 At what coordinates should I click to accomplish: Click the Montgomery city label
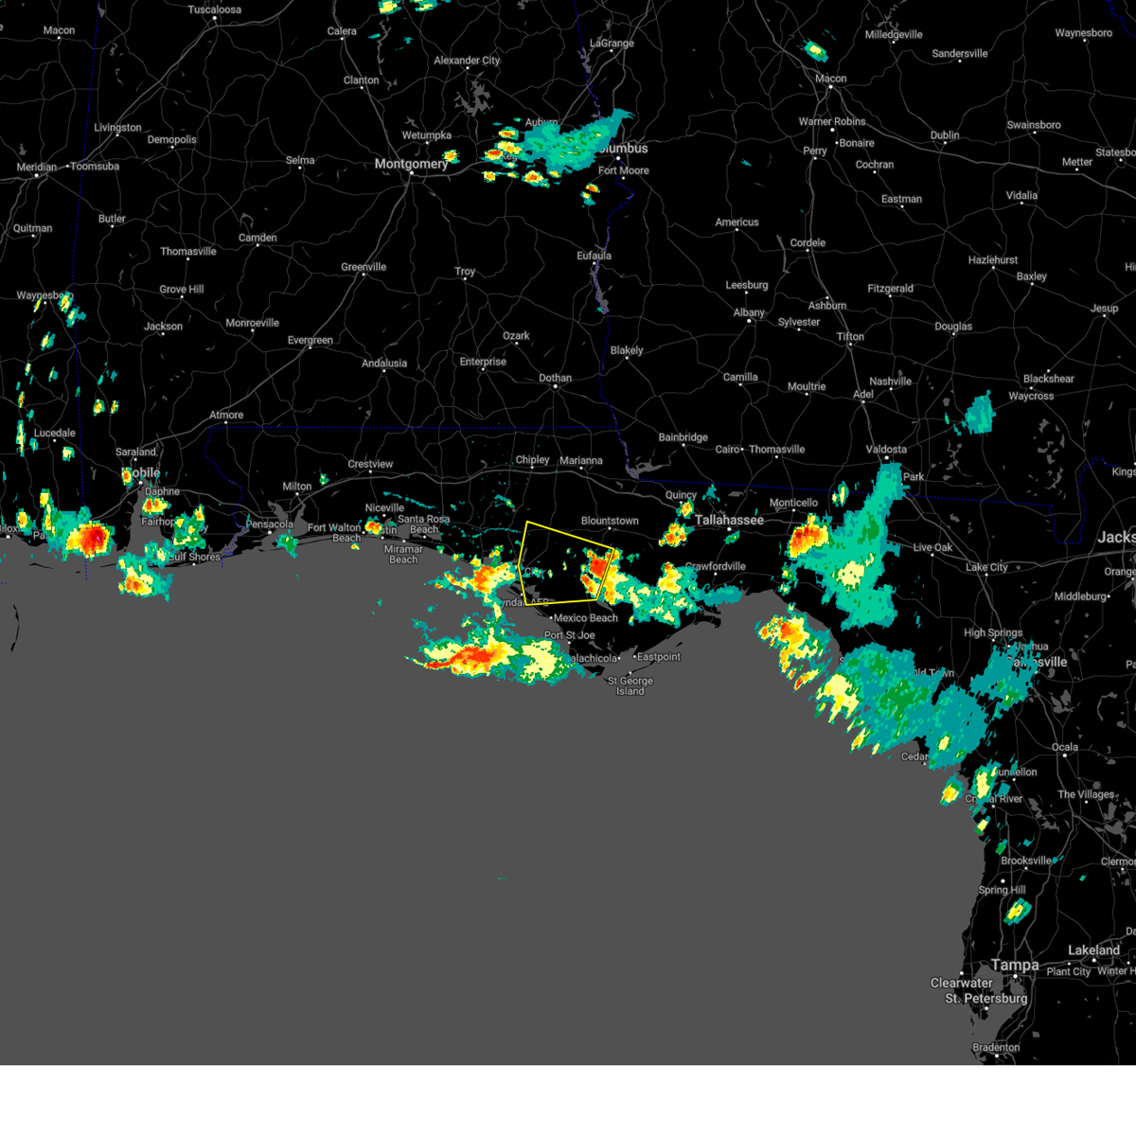(411, 164)
